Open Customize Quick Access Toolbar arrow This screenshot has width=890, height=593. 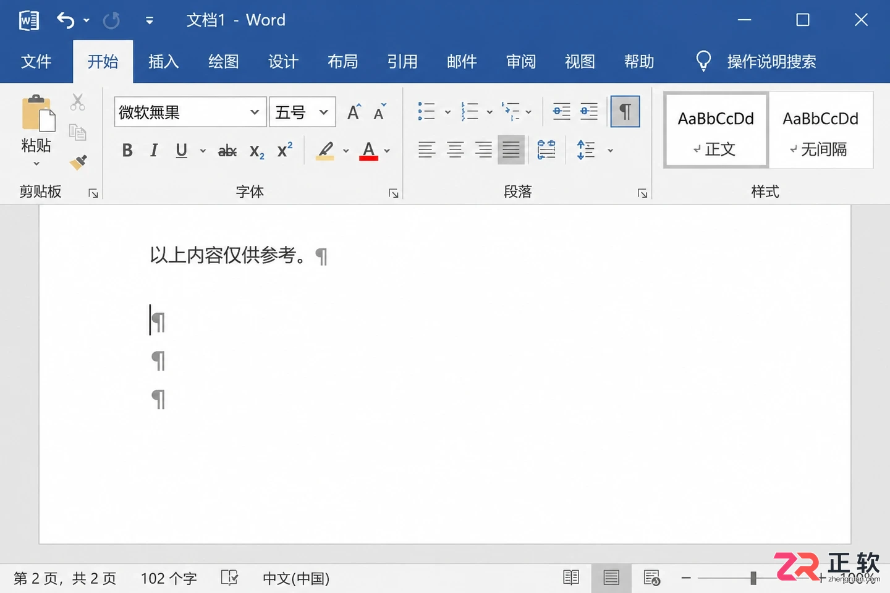click(x=149, y=20)
